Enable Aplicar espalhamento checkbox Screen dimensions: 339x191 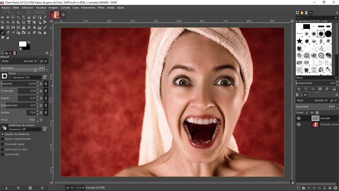coord(3,139)
